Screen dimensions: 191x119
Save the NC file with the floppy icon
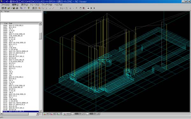coord(14,8)
